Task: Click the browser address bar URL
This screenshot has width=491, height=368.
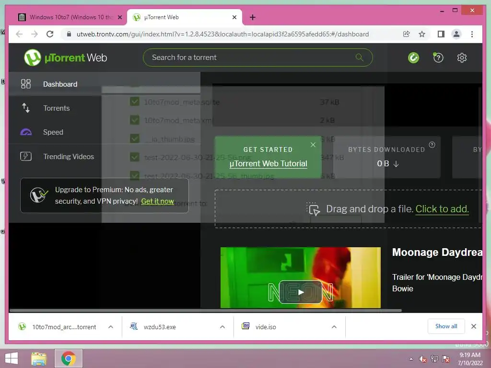Action: coord(222,34)
